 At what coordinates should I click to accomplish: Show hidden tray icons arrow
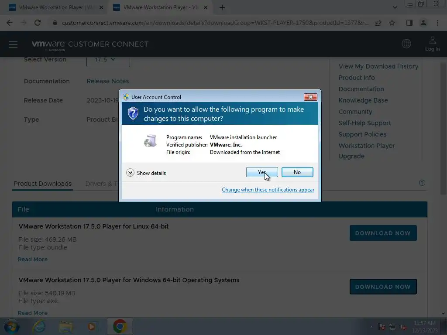[371, 327]
